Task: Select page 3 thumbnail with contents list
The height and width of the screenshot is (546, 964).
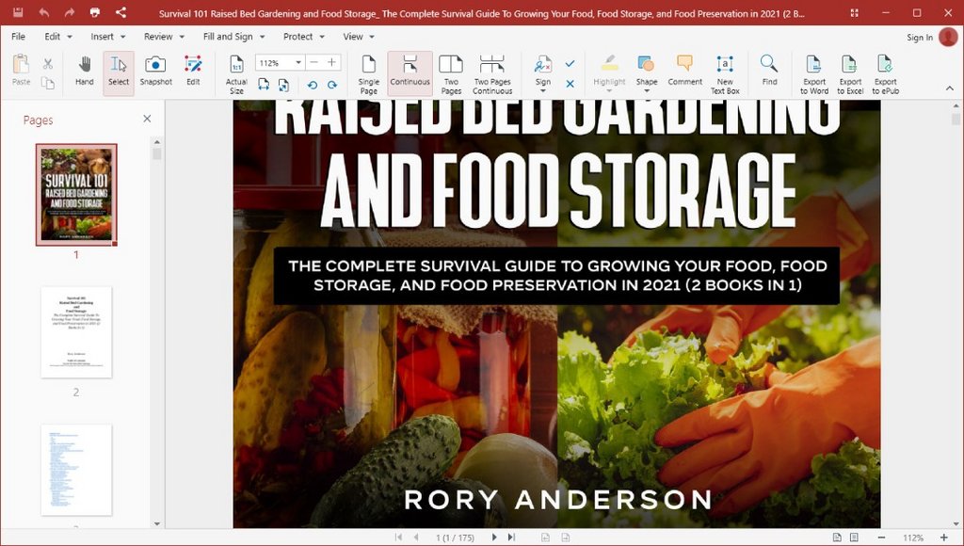Action: pyautogui.click(x=76, y=470)
